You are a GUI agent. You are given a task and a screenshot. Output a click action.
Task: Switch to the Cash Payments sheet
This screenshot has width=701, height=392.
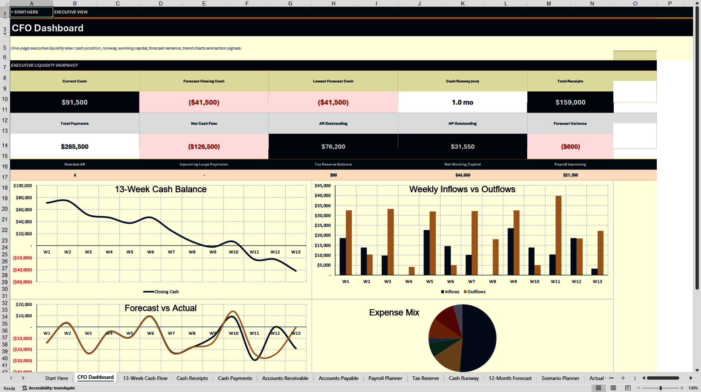click(x=235, y=378)
